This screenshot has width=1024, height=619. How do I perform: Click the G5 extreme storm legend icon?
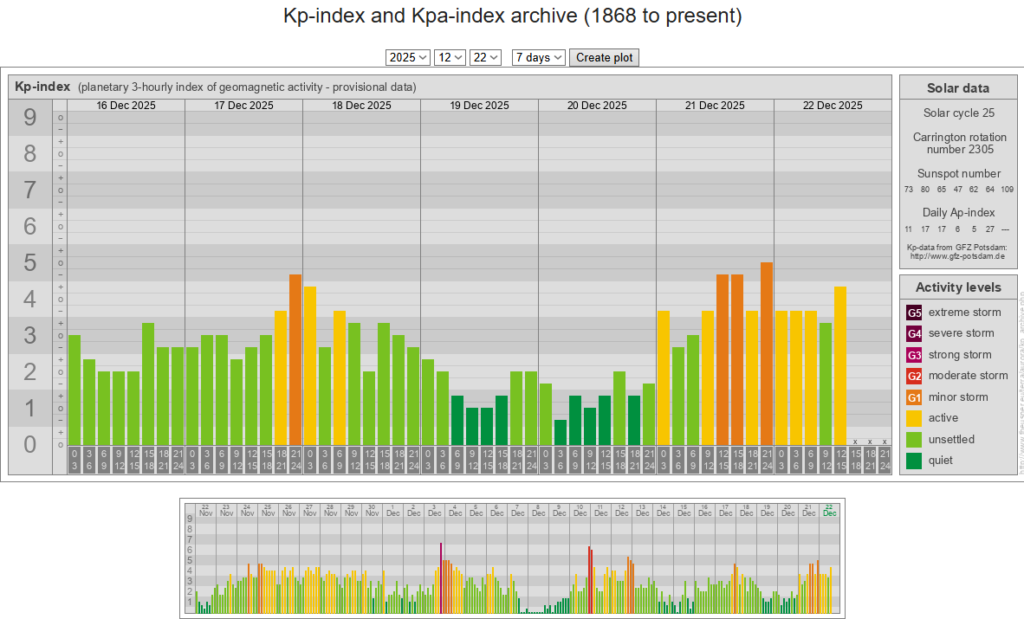coord(914,313)
